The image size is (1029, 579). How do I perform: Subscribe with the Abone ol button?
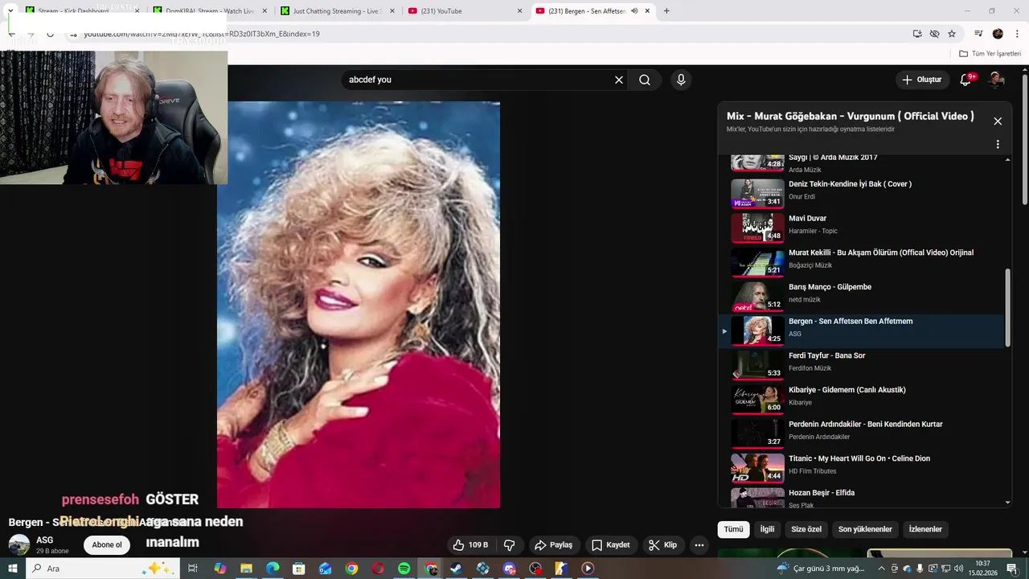(107, 544)
